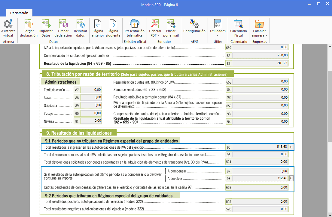The height and width of the screenshot is (217, 332).
Task: Maximize the Modelo 390 window
Action: (318, 4)
